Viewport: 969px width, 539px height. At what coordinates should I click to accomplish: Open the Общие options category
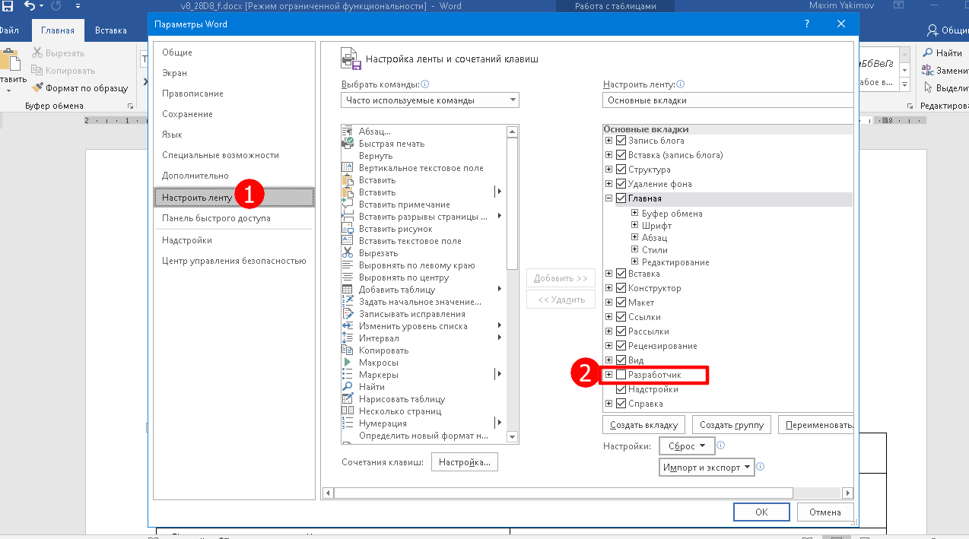click(234, 52)
